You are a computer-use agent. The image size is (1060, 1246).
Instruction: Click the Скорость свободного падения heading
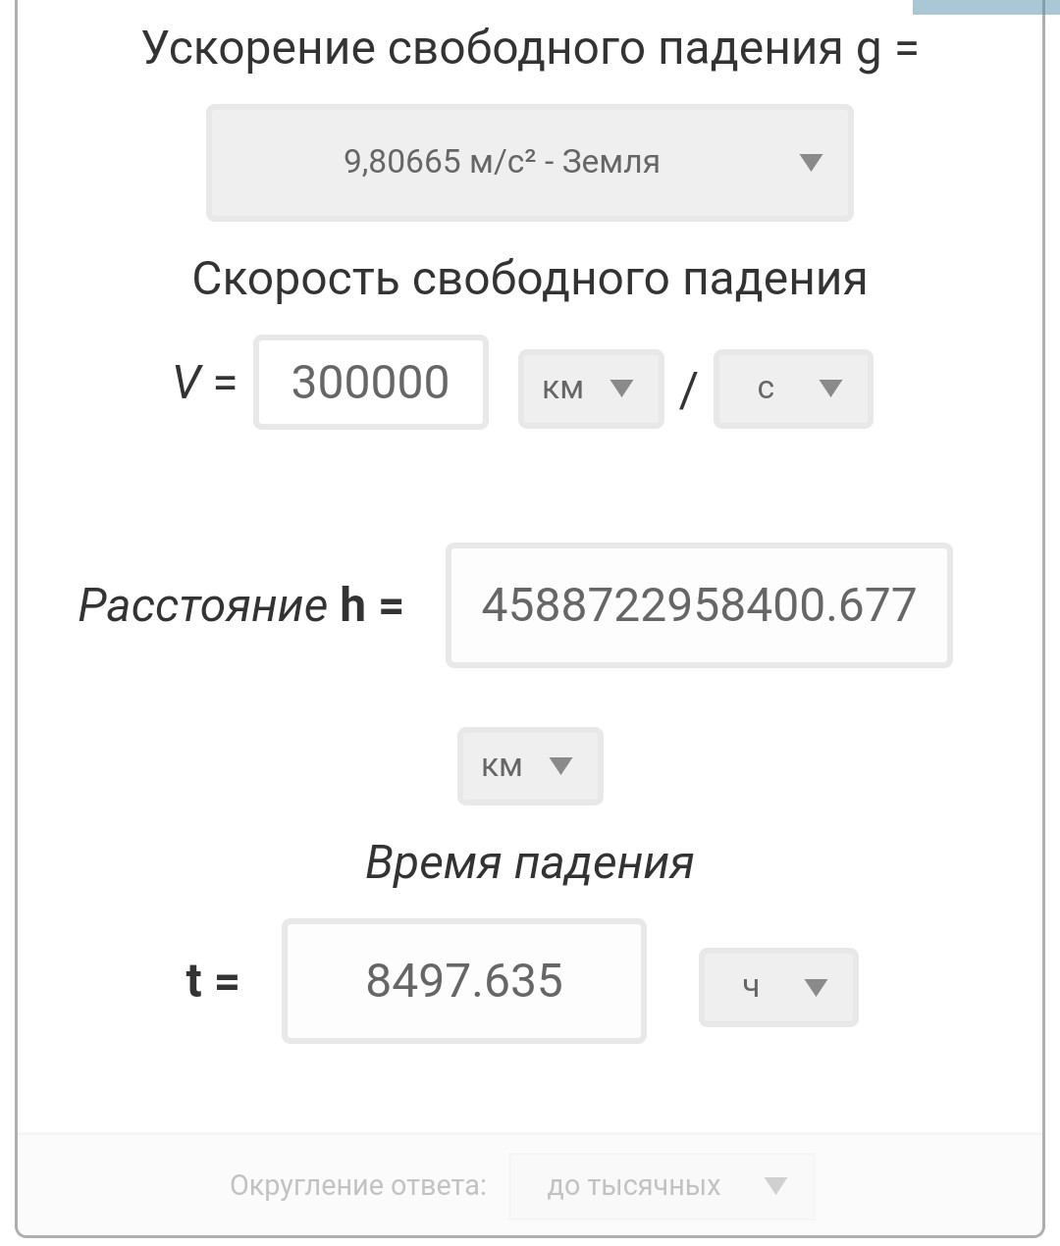(x=530, y=279)
